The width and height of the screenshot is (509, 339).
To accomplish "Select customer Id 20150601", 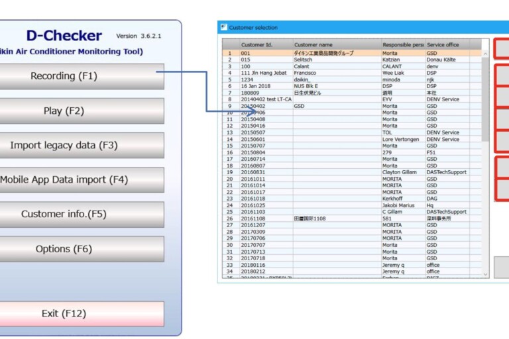I will coord(352,139).
